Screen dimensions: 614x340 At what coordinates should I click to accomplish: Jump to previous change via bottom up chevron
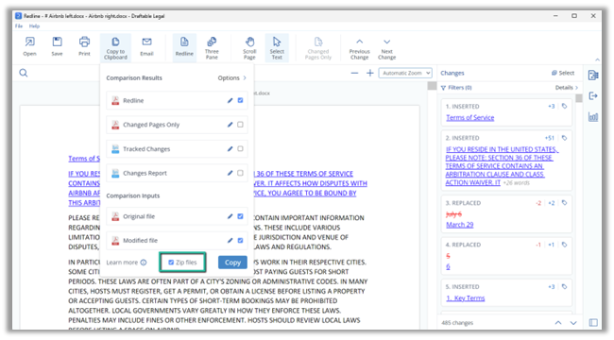point(558,323)
